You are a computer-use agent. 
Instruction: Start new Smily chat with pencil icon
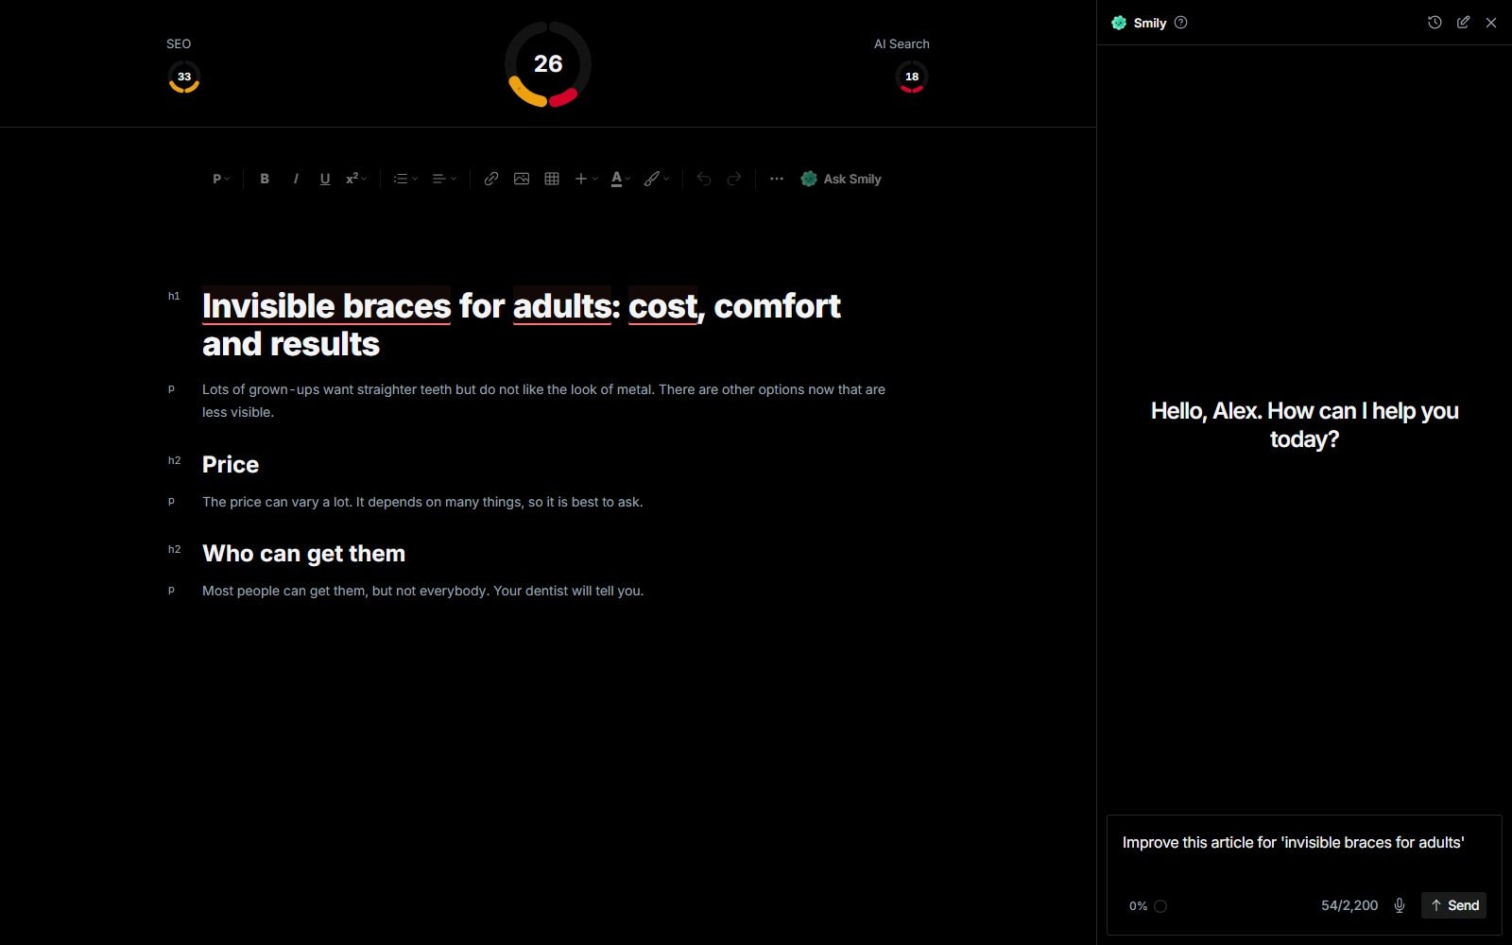click(x=1463, y=23)
